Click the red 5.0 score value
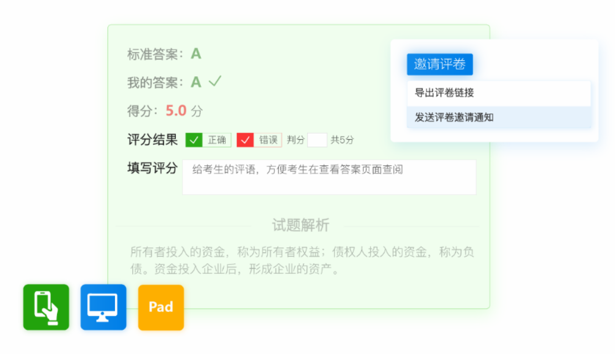This screenshot has height=354, width=615. (176, 110)
